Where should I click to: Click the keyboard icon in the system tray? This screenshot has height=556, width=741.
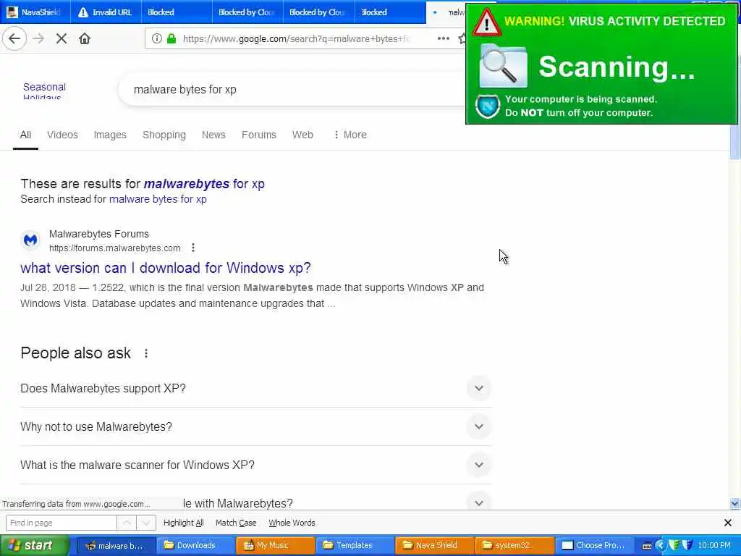pos(647,546)
